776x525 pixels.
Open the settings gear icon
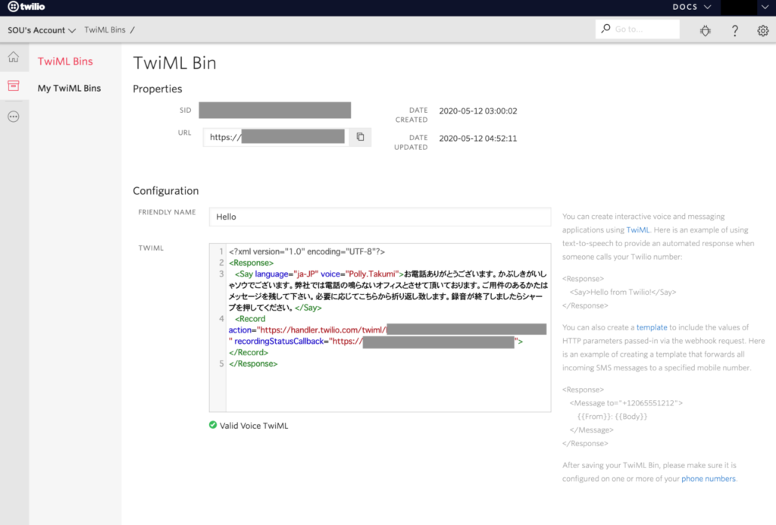pos(762,30)
